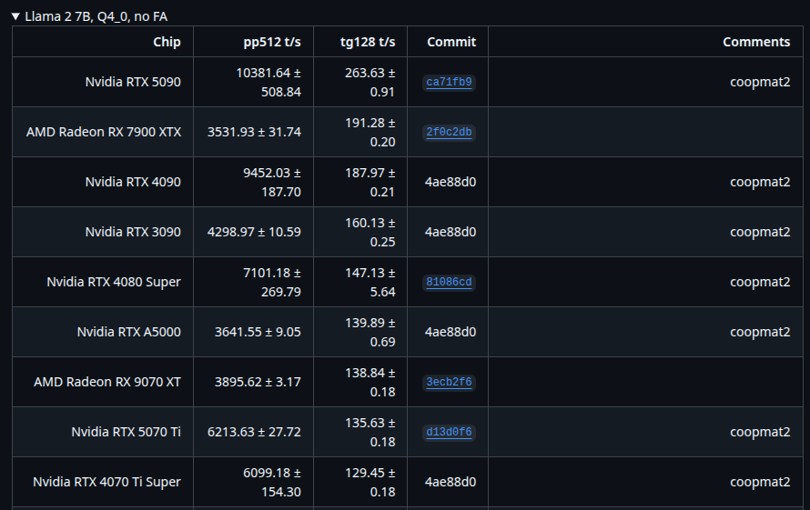The image size is (810, 510).
Task: Click coopmat2 comment in RTX 5070 Ti row
Action: pyautogui.click(x=760, y=432)
